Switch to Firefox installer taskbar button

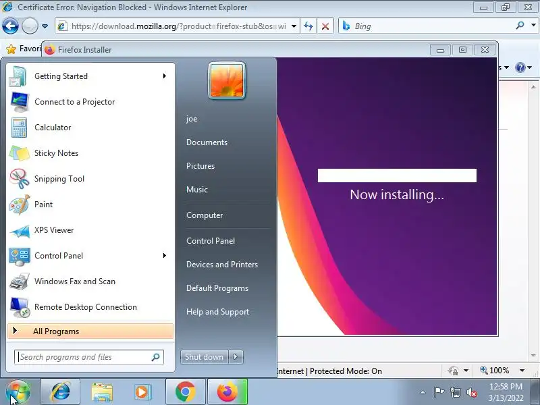pos(227,392)
